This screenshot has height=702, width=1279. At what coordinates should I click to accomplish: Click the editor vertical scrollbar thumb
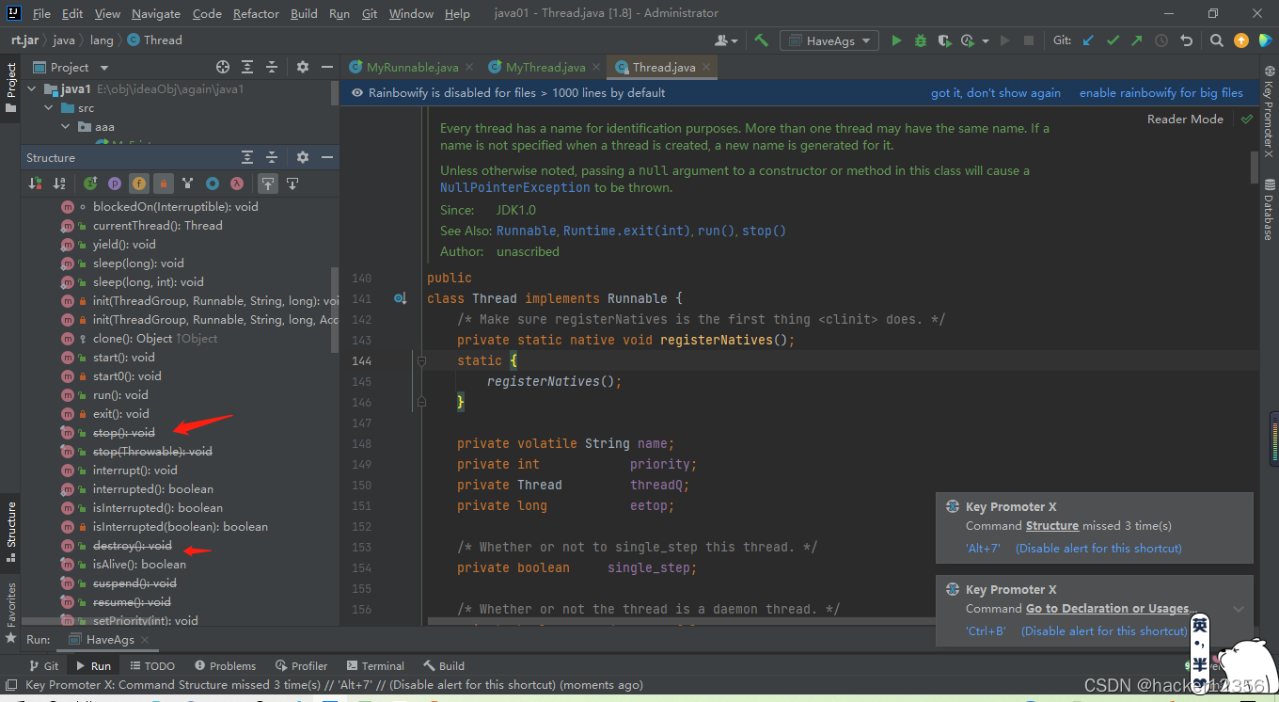click(1255, 167)
